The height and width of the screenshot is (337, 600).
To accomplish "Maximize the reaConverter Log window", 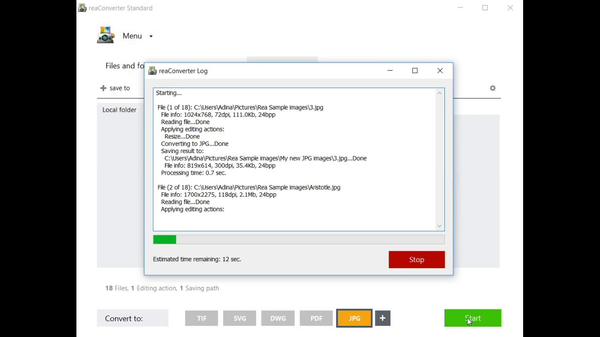I will click(415, 71).
